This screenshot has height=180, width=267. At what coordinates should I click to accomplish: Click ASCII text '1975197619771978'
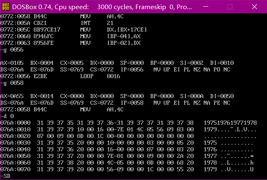[230, 123]
